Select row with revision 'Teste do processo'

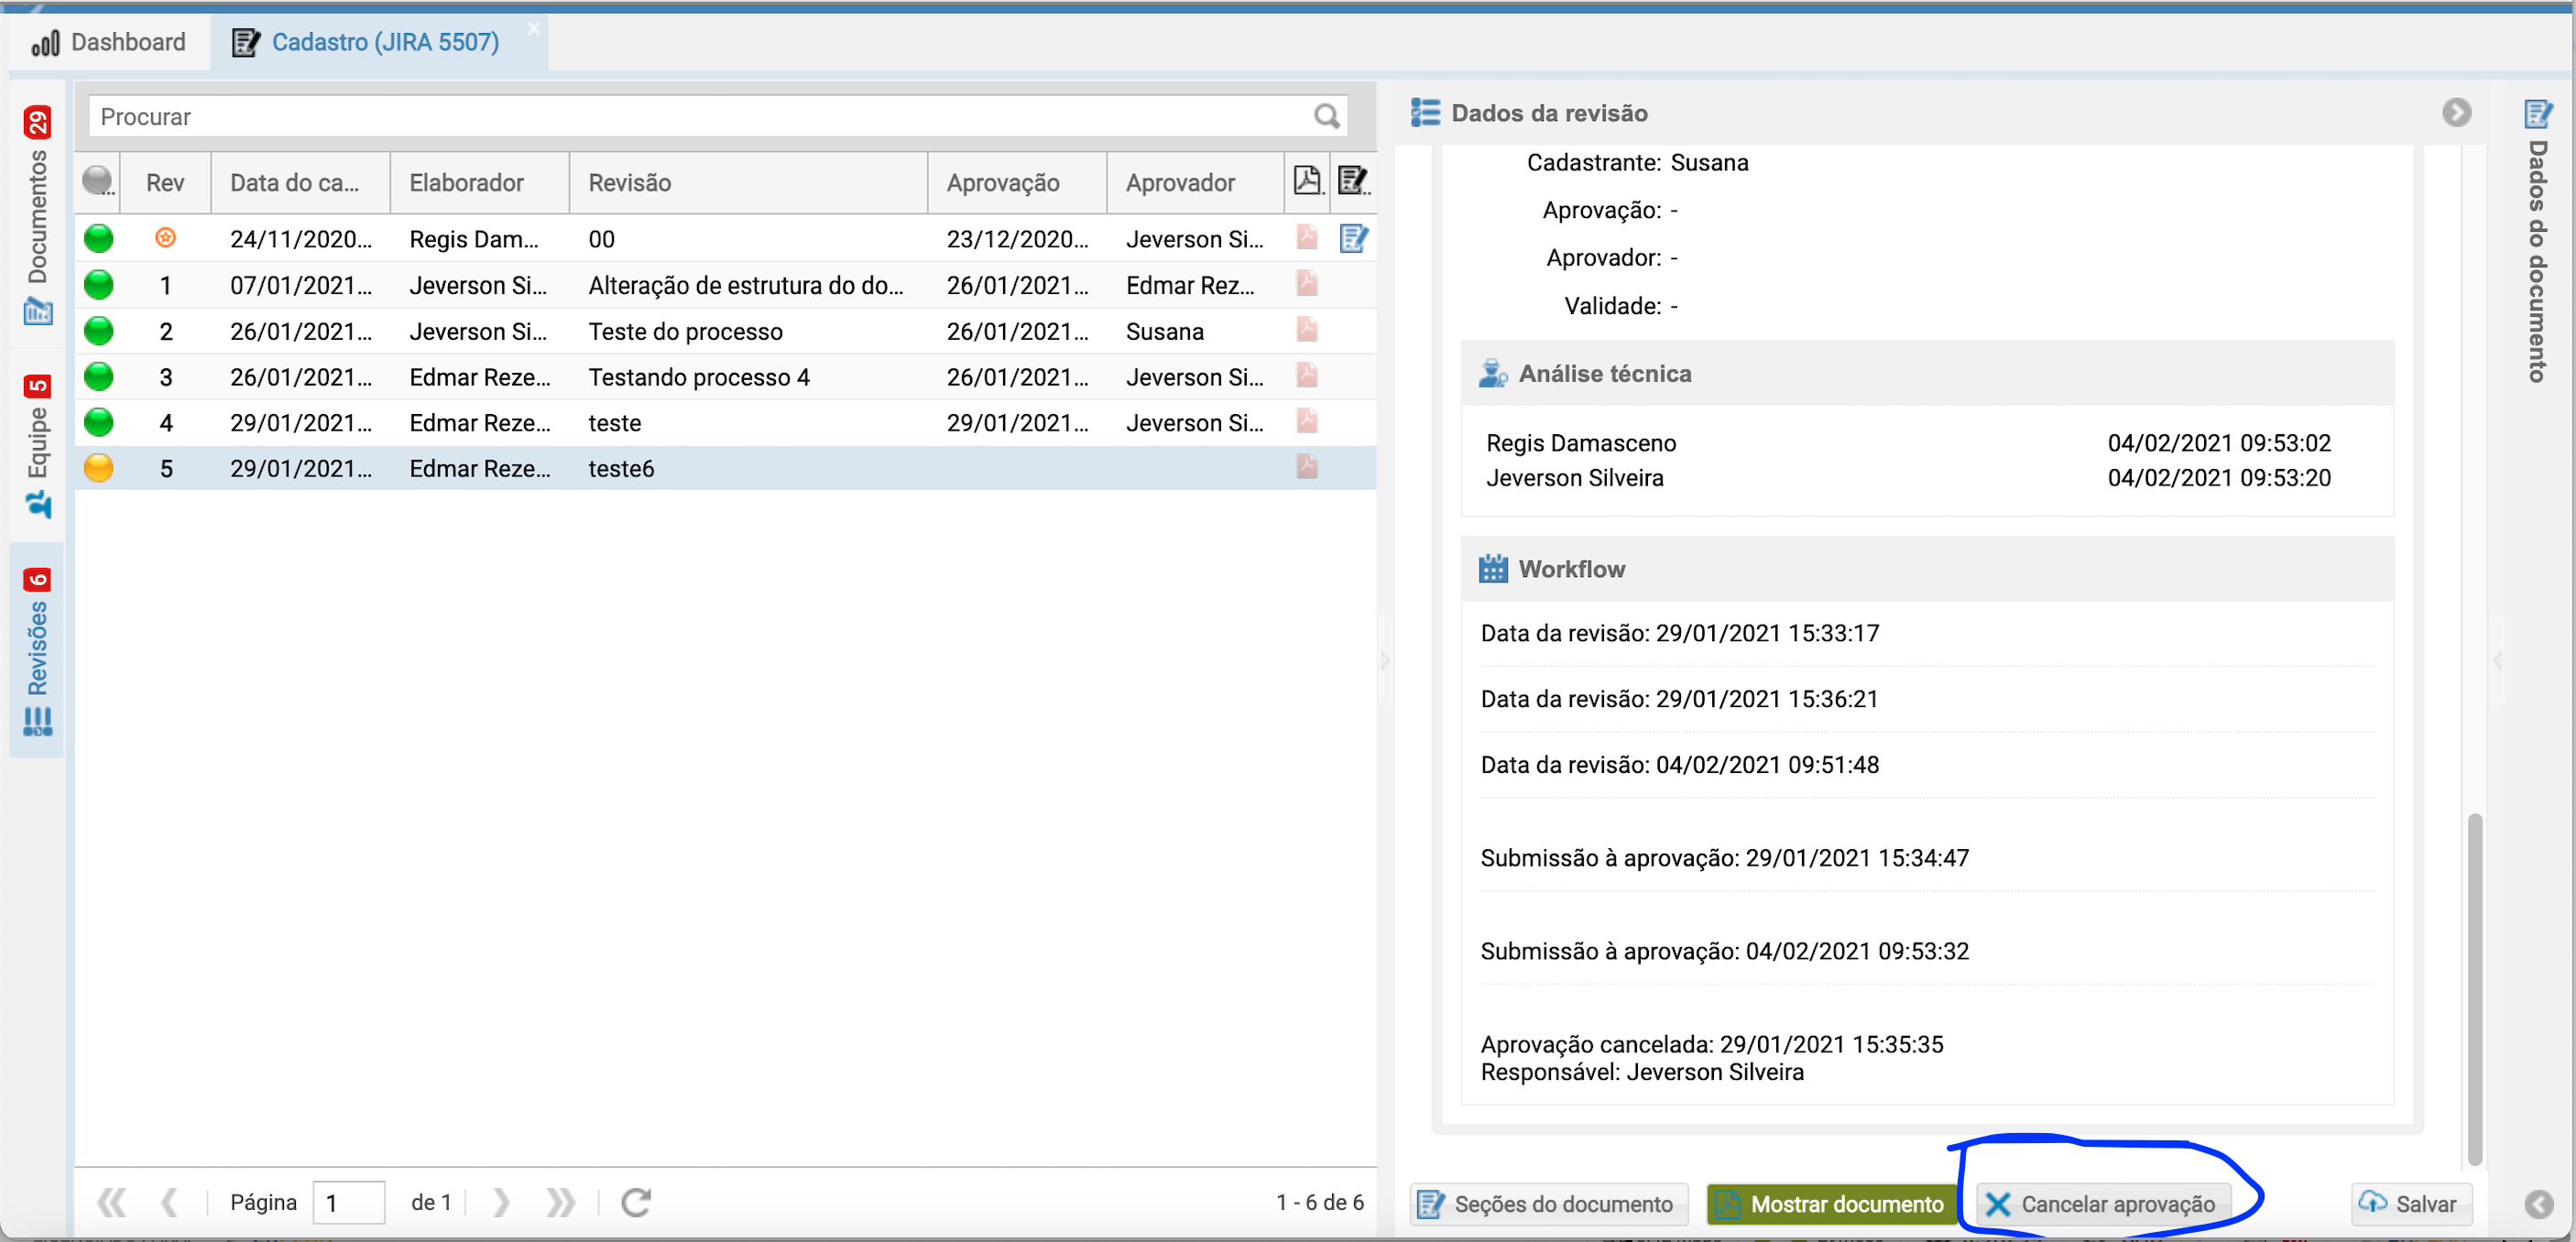pos(726,331)
